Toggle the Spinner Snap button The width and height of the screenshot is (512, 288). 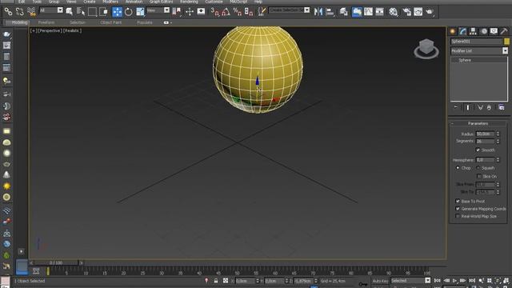tap(249, 12)
